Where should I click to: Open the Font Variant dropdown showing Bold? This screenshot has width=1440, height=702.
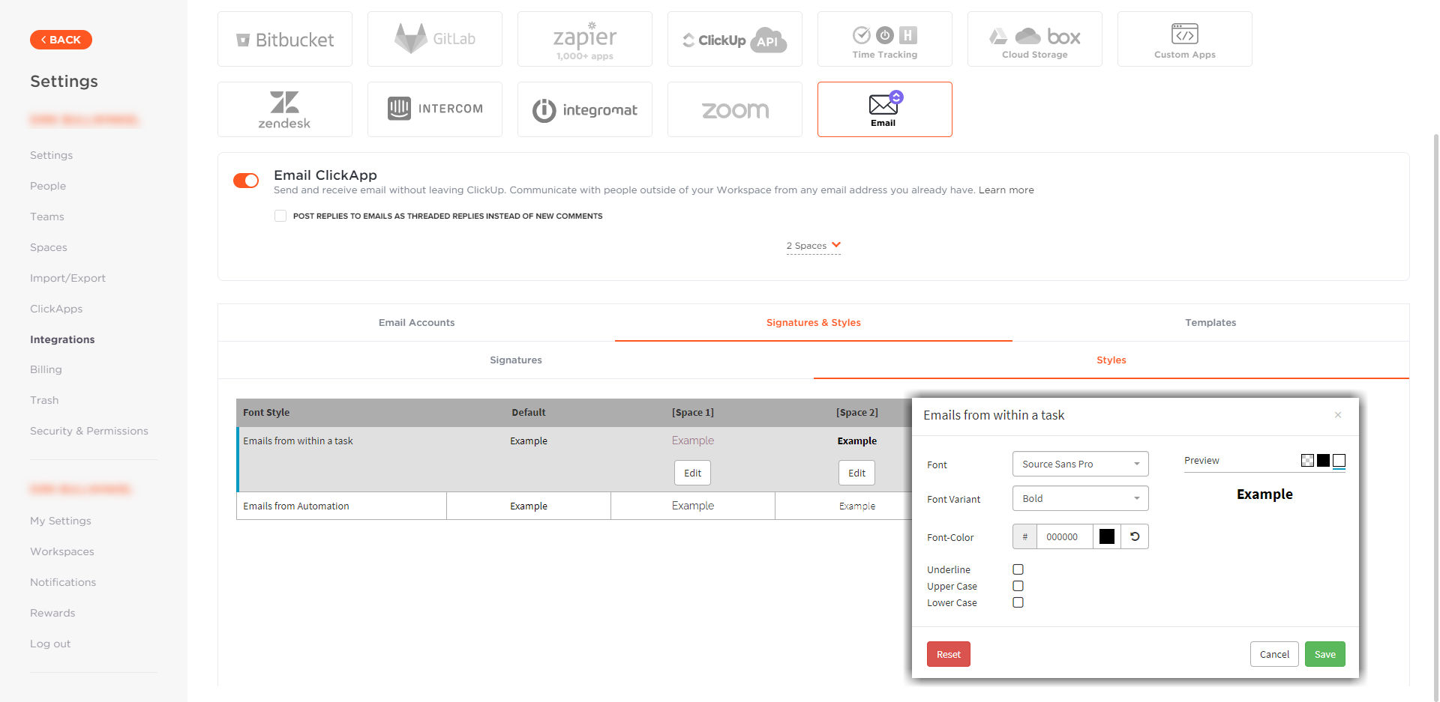point(1080,498)
